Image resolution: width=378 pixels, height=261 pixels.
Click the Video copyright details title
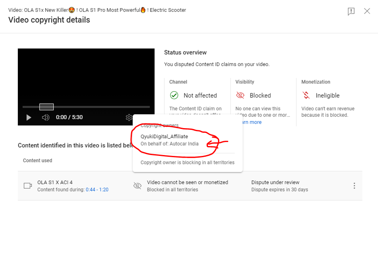(x=49, y=20)
